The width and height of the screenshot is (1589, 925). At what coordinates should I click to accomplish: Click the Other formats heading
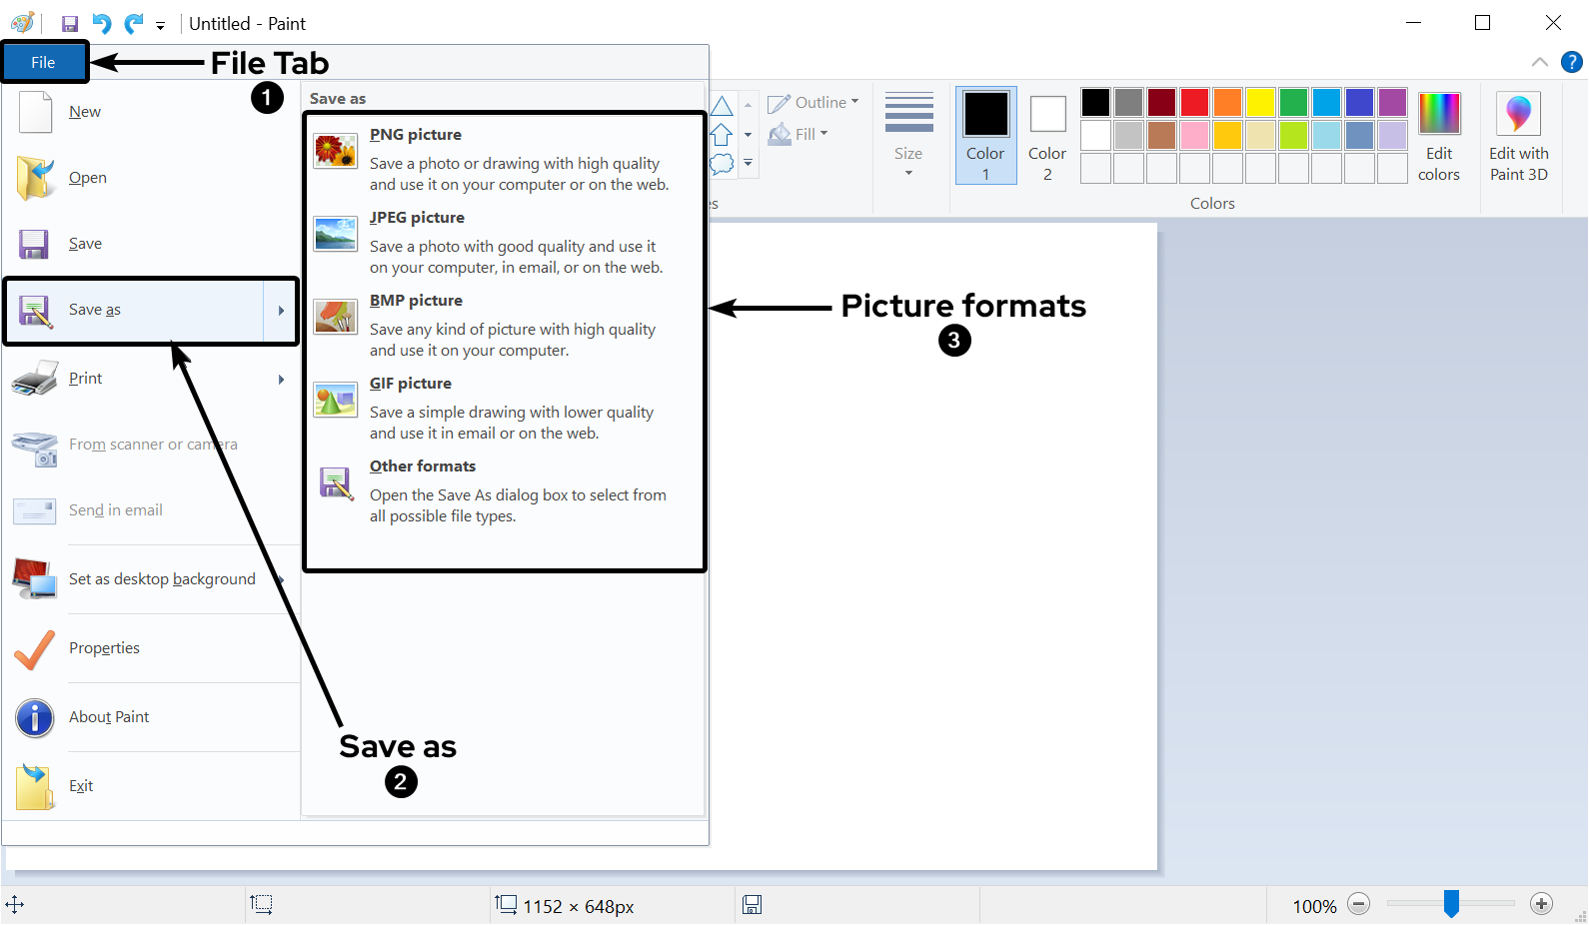pyautogui.click(x=423, y=466)
